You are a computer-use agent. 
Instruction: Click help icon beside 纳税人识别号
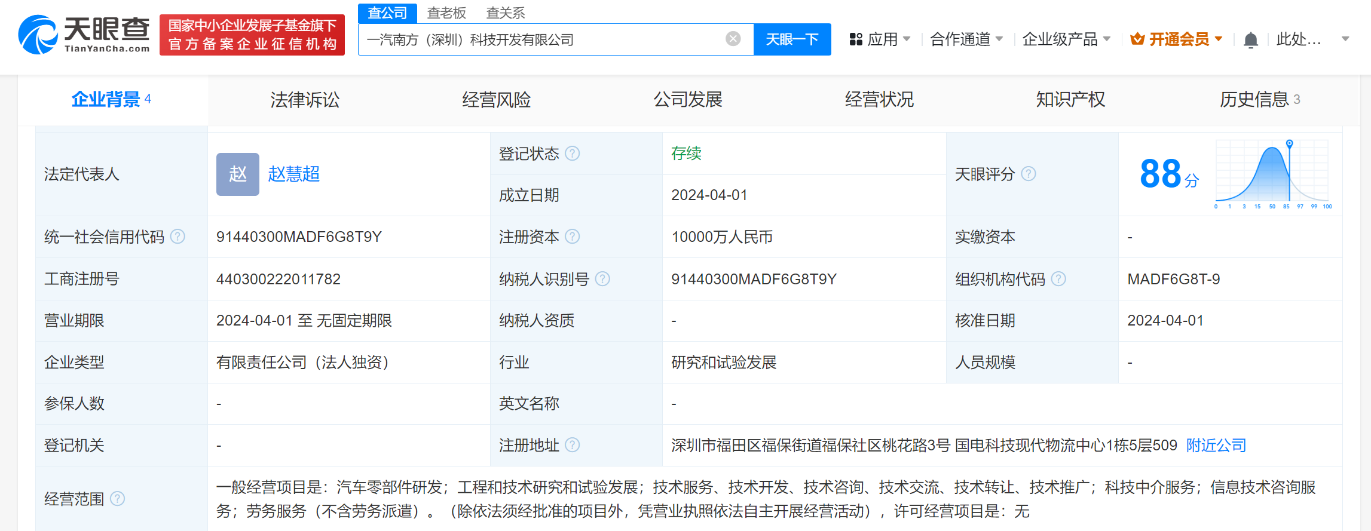[602, 279]
